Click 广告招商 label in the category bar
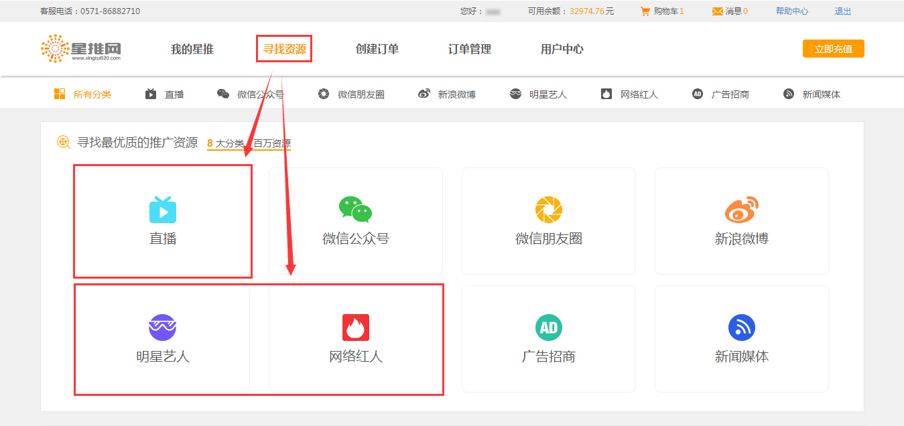The image size is (904, 426). pyautogui.click(x=730, y=94)
